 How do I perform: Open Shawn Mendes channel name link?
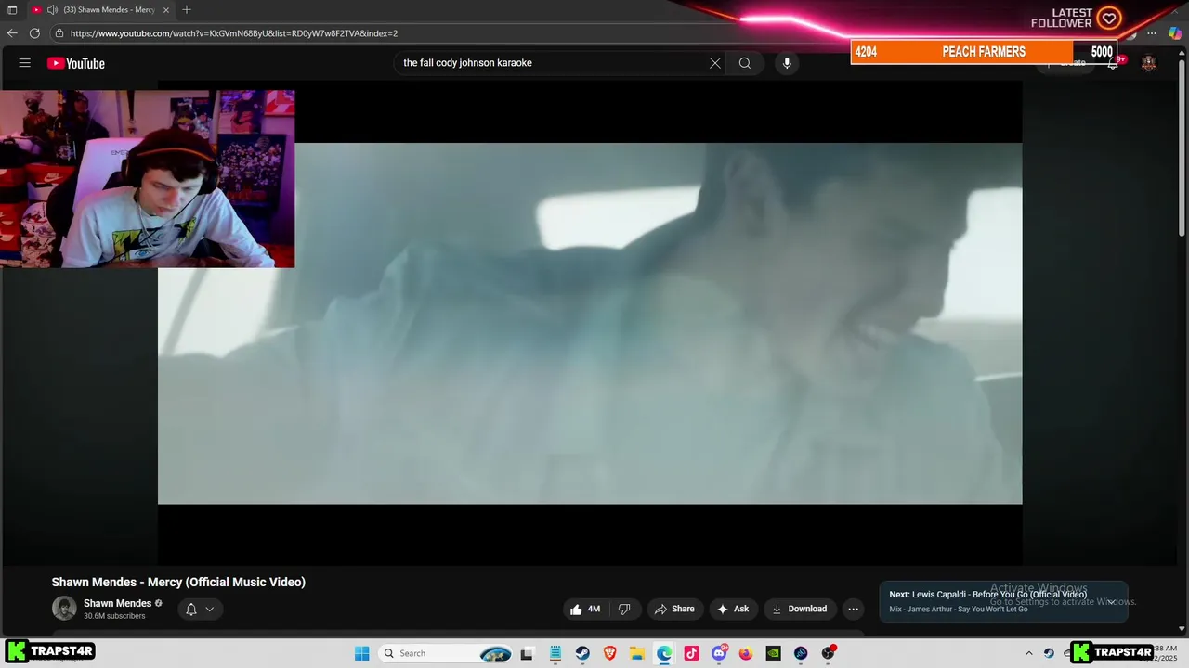[117, 603]
